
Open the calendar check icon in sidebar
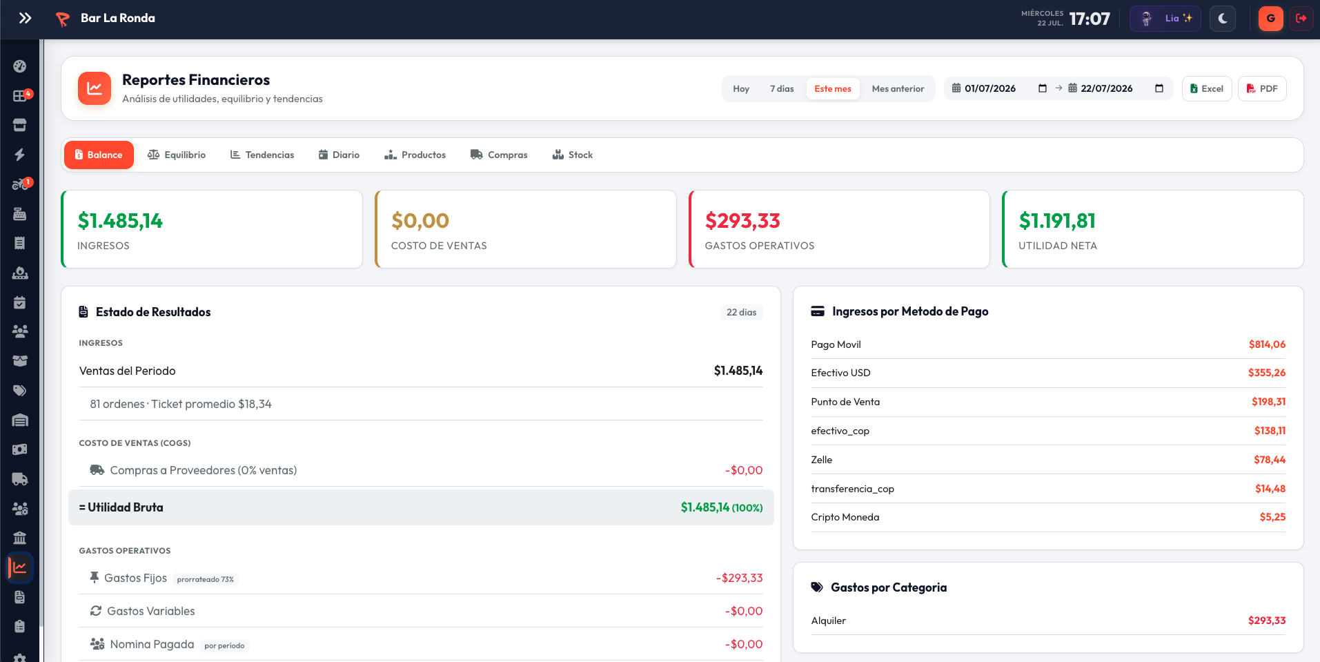point(20,302)
